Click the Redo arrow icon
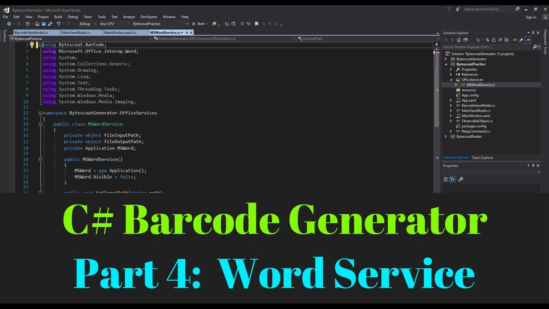Viewport: 549px width, 309px height. (69, 24)
